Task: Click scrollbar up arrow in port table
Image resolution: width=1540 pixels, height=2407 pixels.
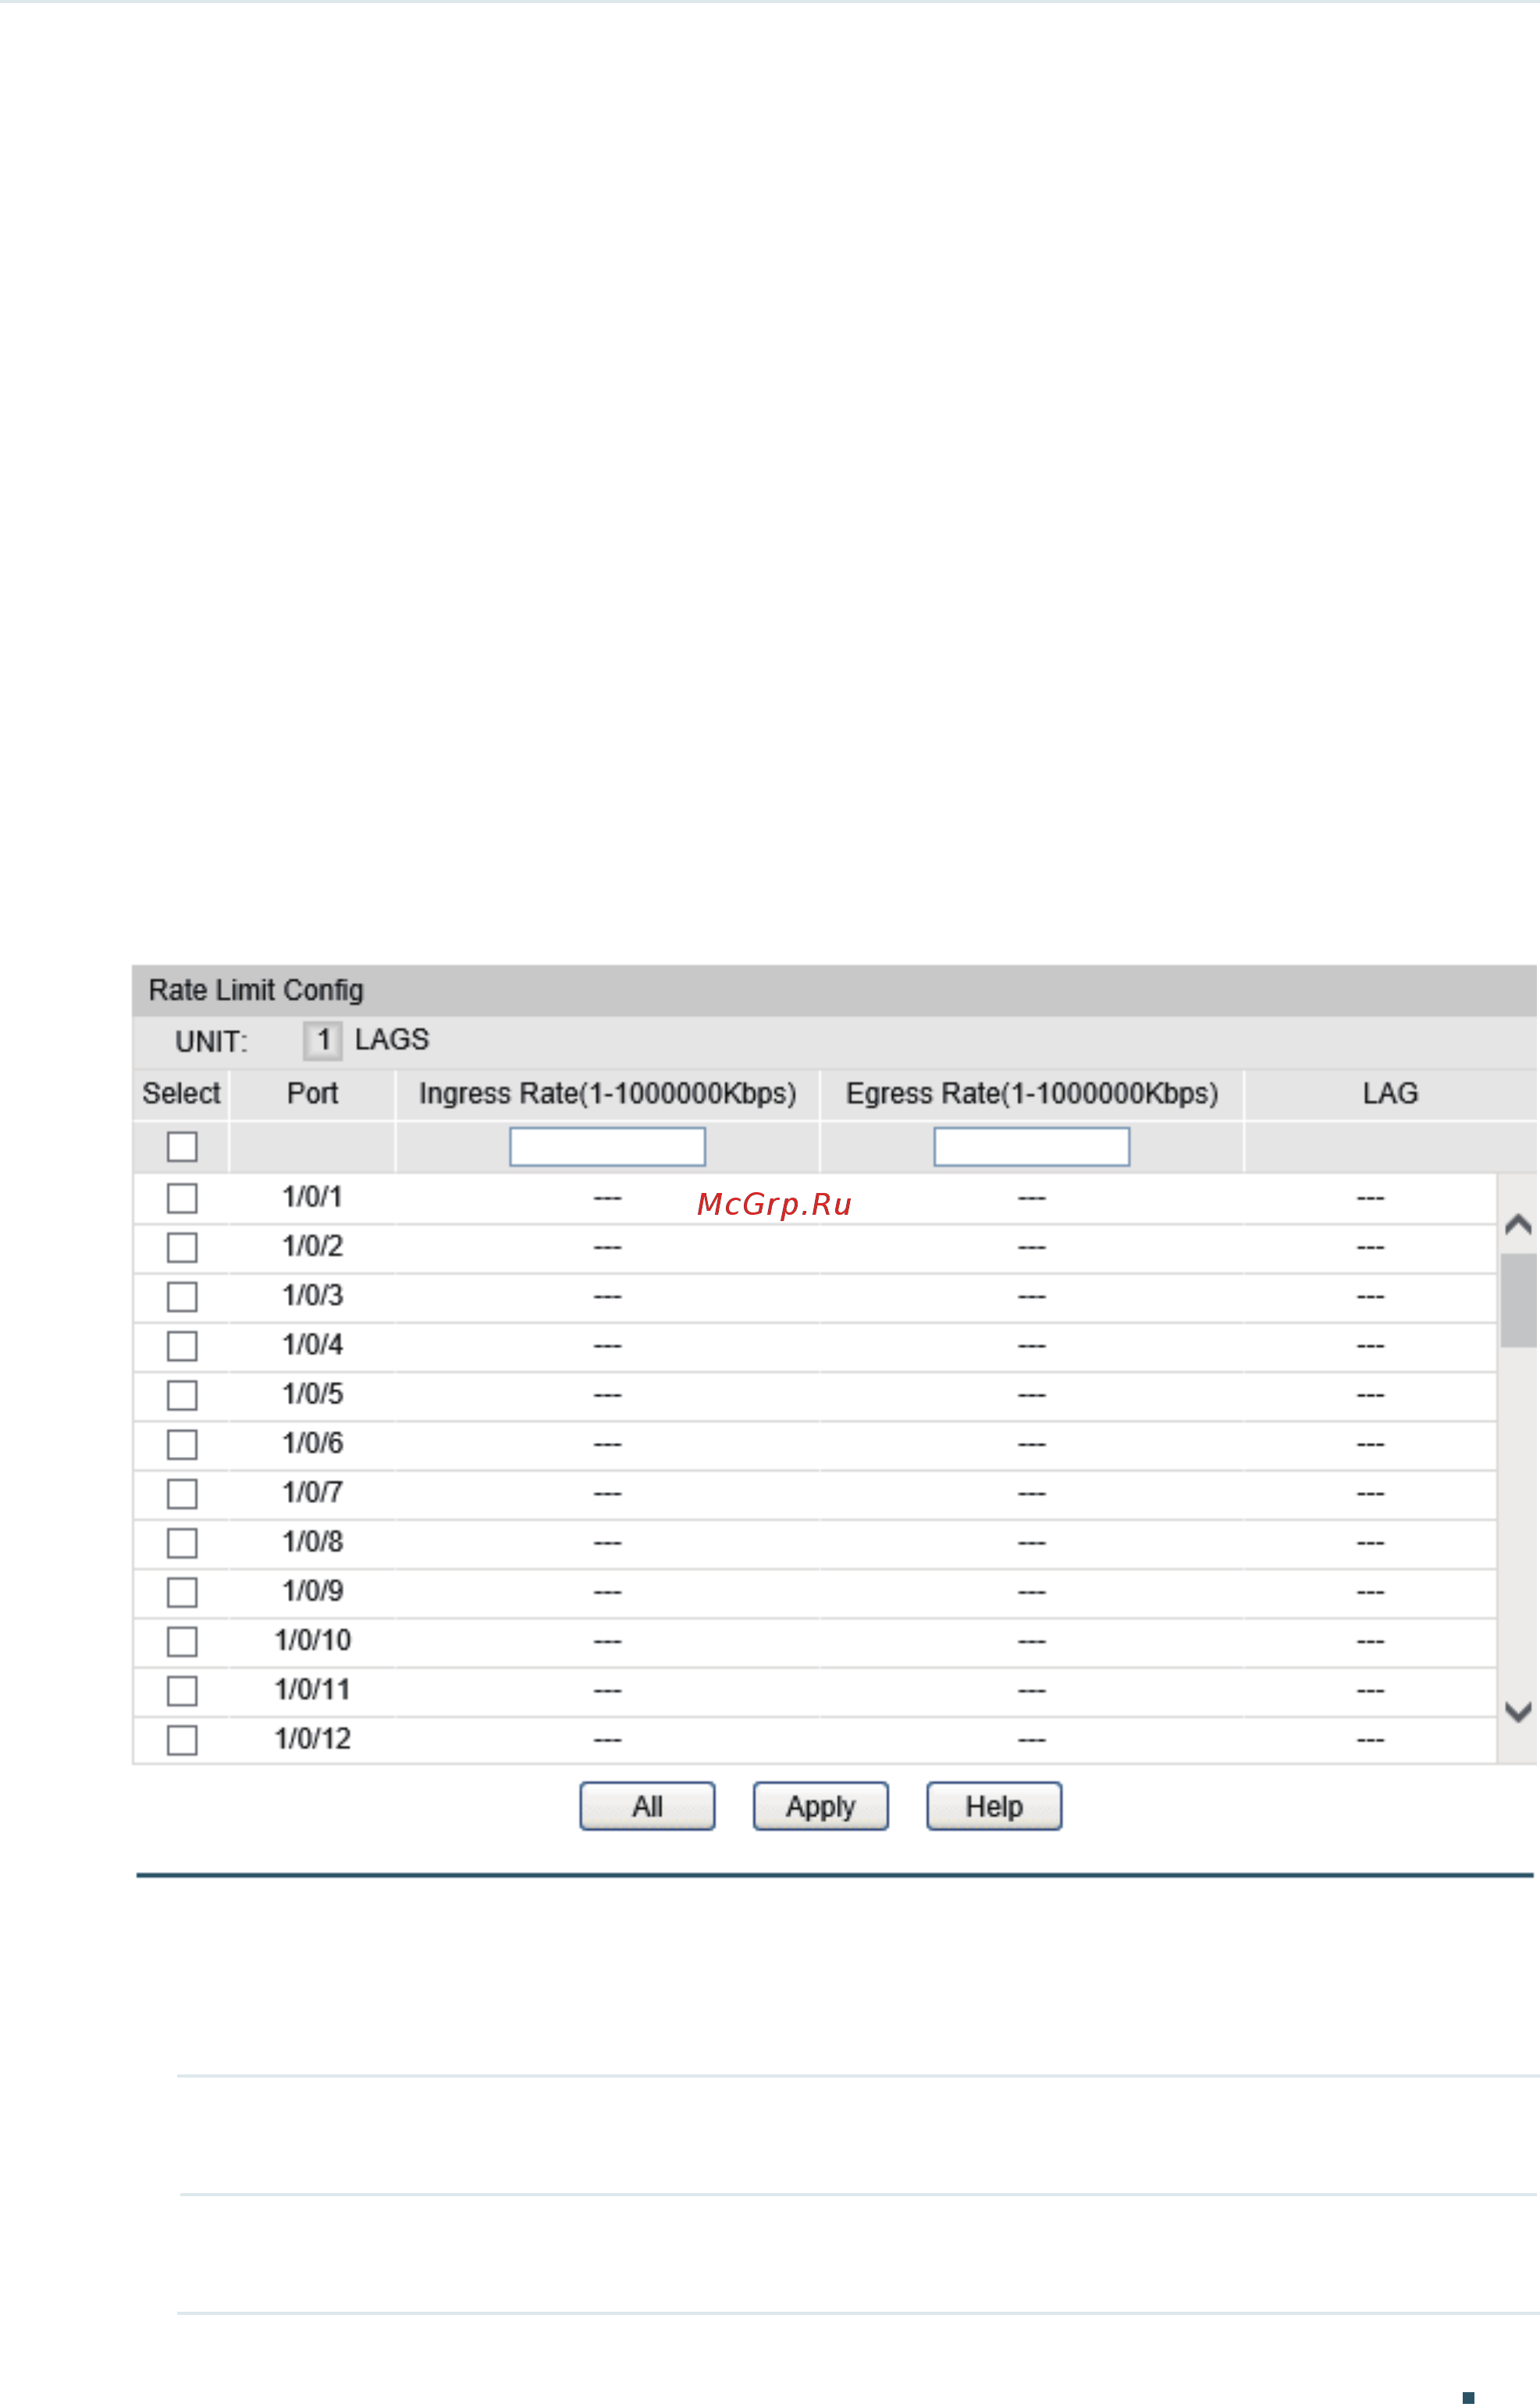Action: coord(1519,1225)
